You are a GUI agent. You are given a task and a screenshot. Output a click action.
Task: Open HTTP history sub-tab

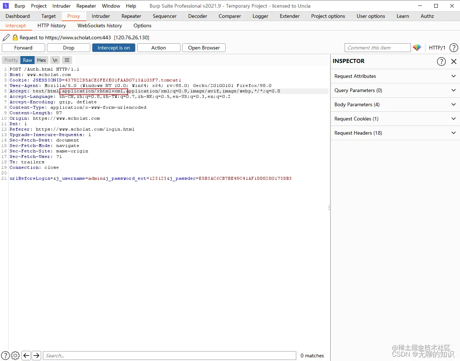click(52, 25)
